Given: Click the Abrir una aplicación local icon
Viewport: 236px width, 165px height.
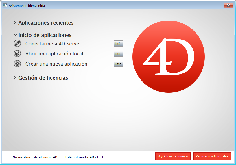Looking at the screenshot, I should click(17, 53).
